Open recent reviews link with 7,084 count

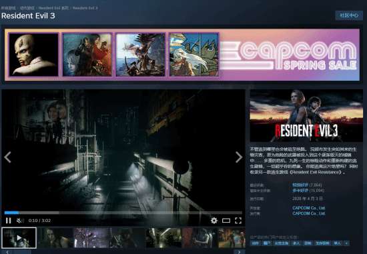(307, 185)
